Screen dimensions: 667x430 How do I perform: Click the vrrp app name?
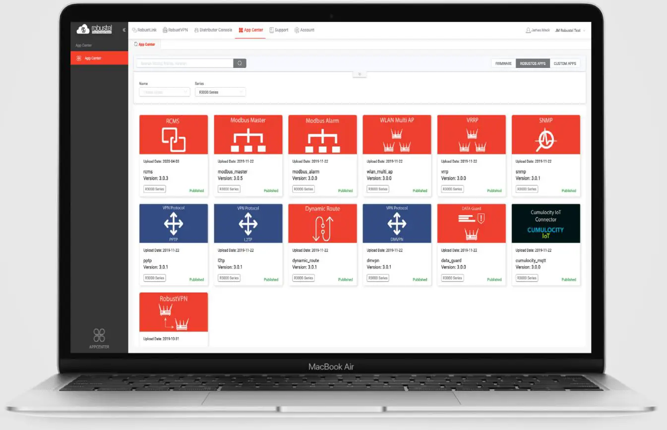coord(445,172)
